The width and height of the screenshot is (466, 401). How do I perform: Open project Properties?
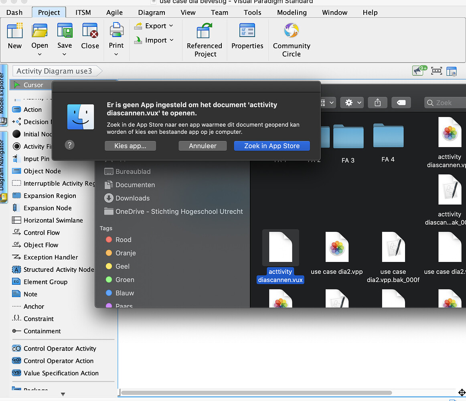[247, 36]
